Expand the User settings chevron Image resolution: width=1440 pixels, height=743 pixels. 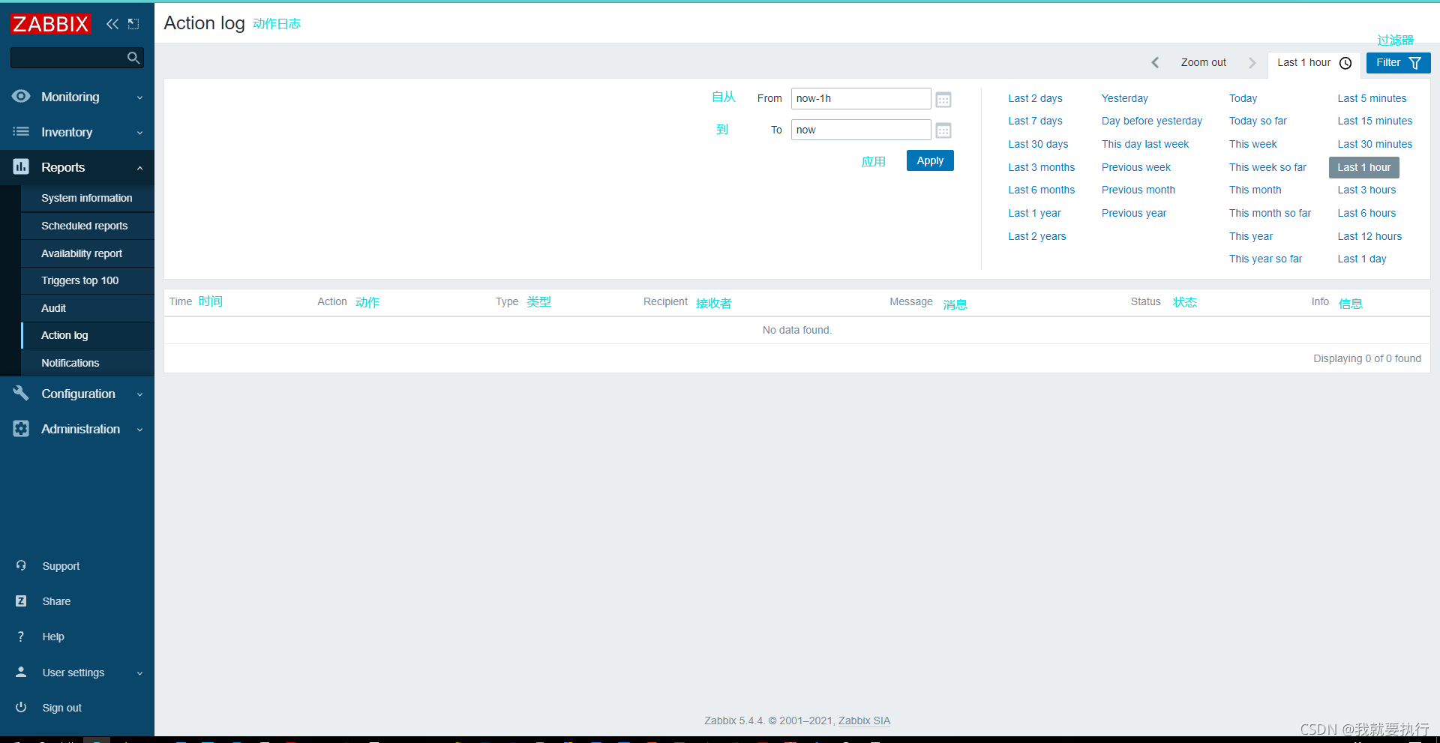click(x=139, y=673)
